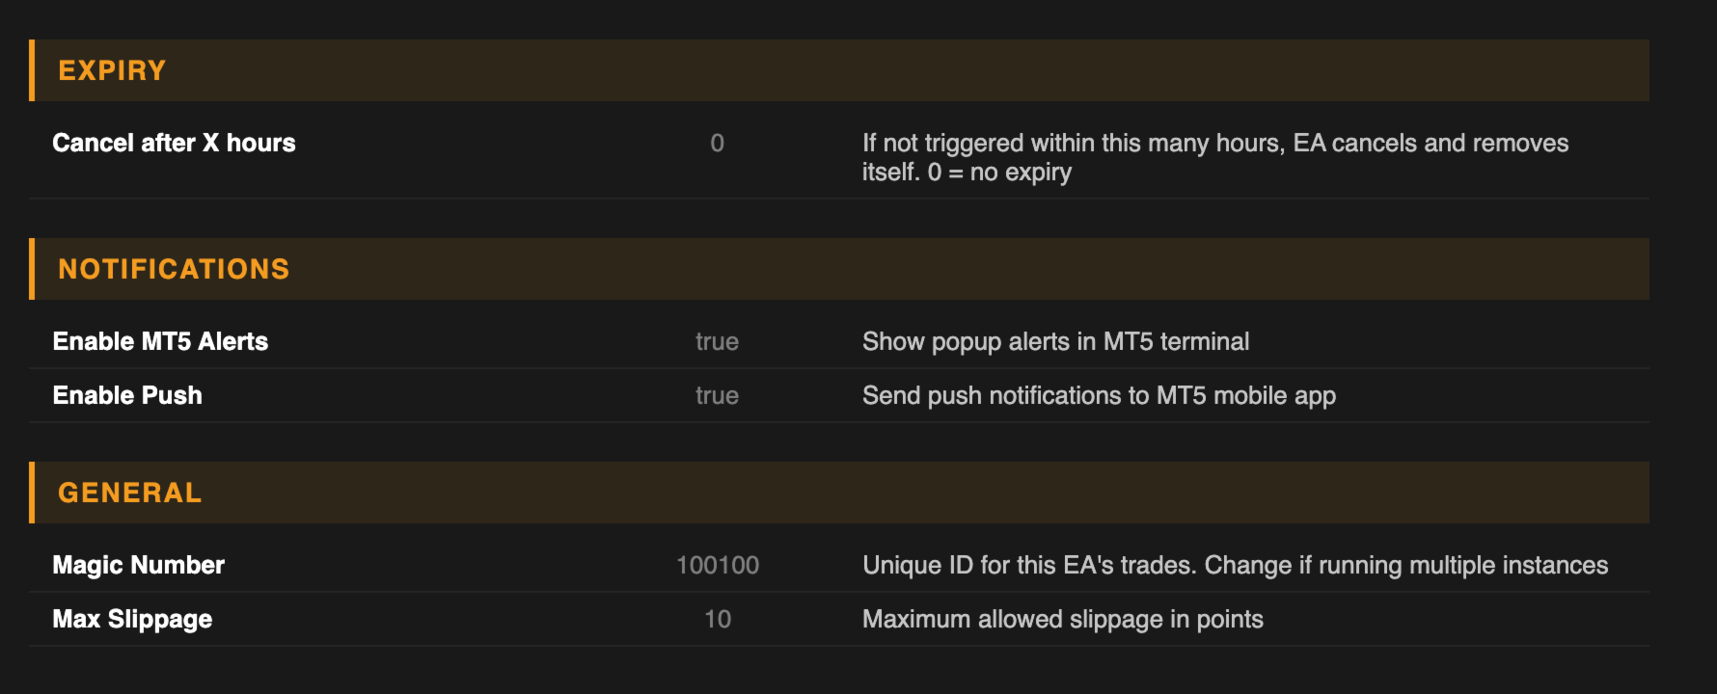Collapse the GENERAL section header
The height and width of the screenshot is (694, 1717).
[130, 493]
